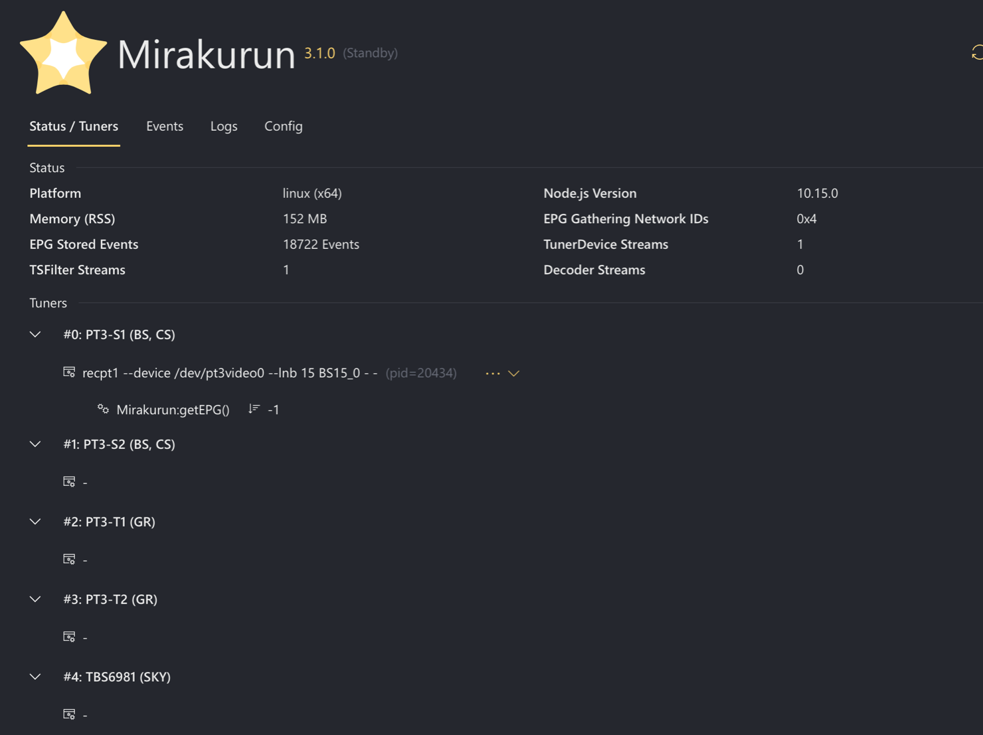The height and width of the screenshot is (735, 983).
Task: Click the process icon beside recpt1 command
Action: (69, 372)
